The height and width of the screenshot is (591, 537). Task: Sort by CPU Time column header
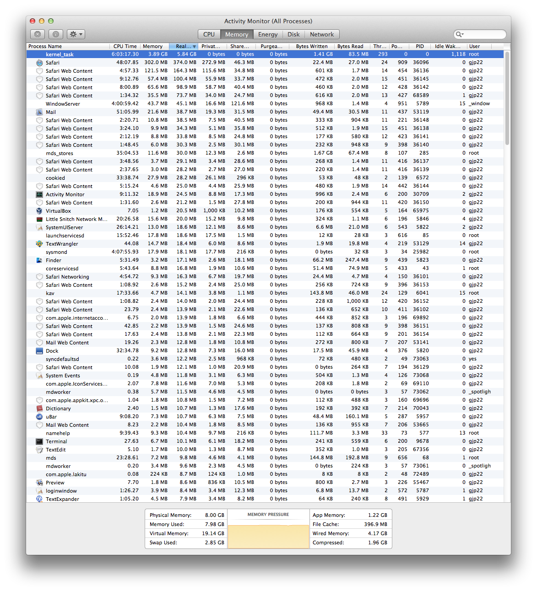pos(125,46)
